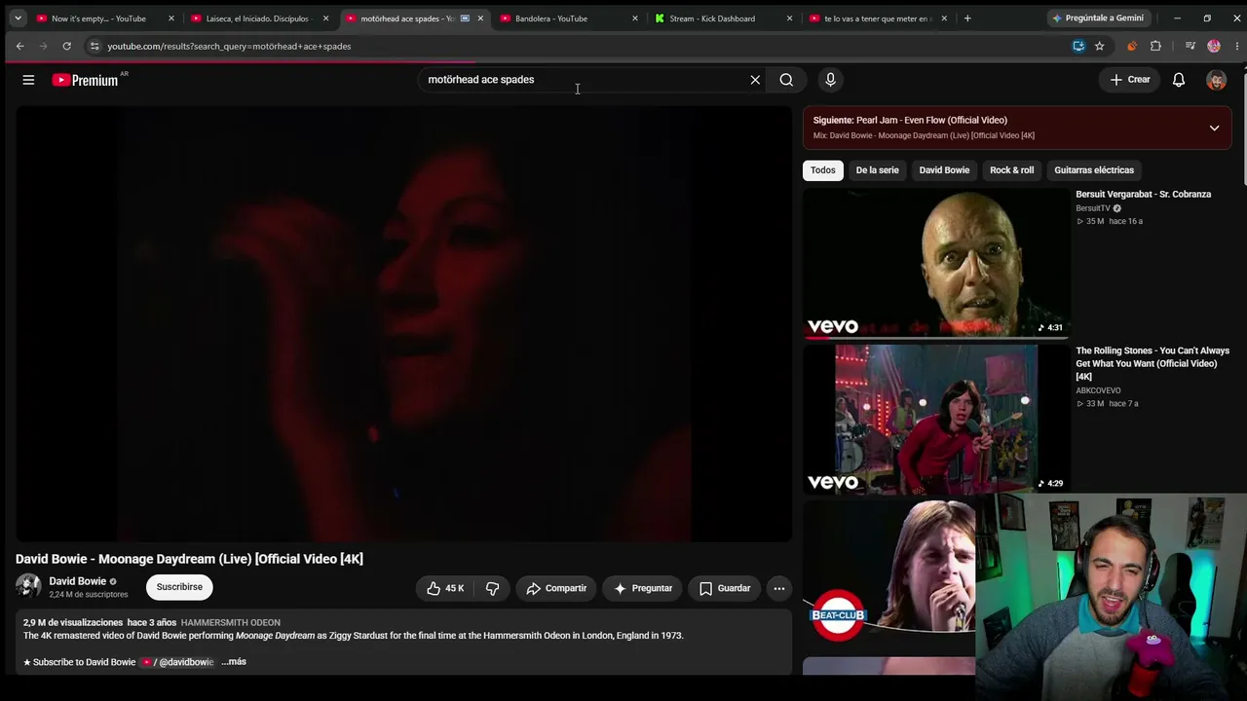Viewport: 1247px width, 701px height.
Task: Open the Chrome profile avatar in toolbar
Action: [1214, 46]
